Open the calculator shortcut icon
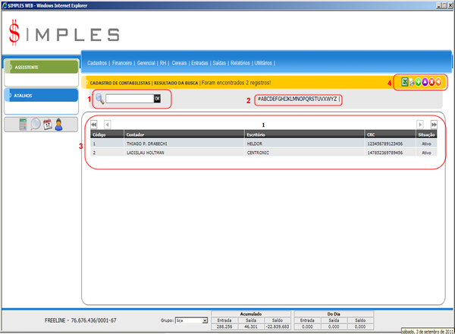This screenshot has height=334, width=455. pyautogui.click(x=23, y=124)
